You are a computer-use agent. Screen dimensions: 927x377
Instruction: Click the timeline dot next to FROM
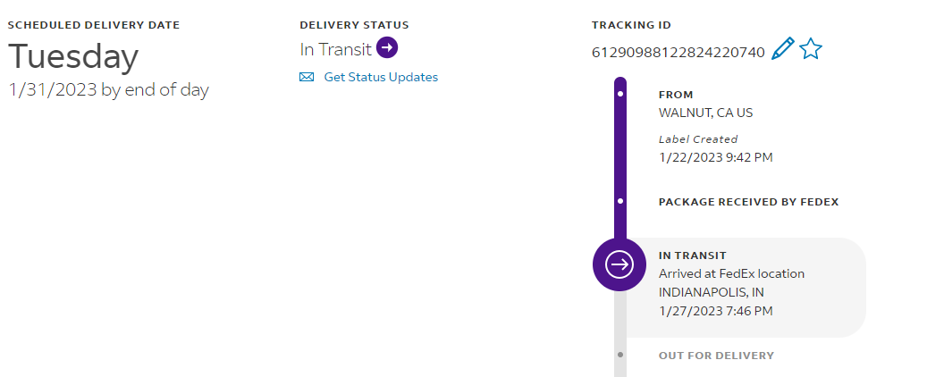tap(620, 93)
